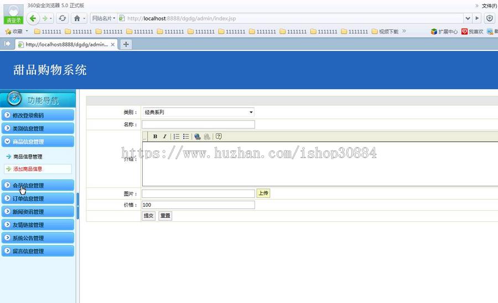Open the 视频下载 bookmark folder
The image size is (498, 303).
click(x=385, y=32)
